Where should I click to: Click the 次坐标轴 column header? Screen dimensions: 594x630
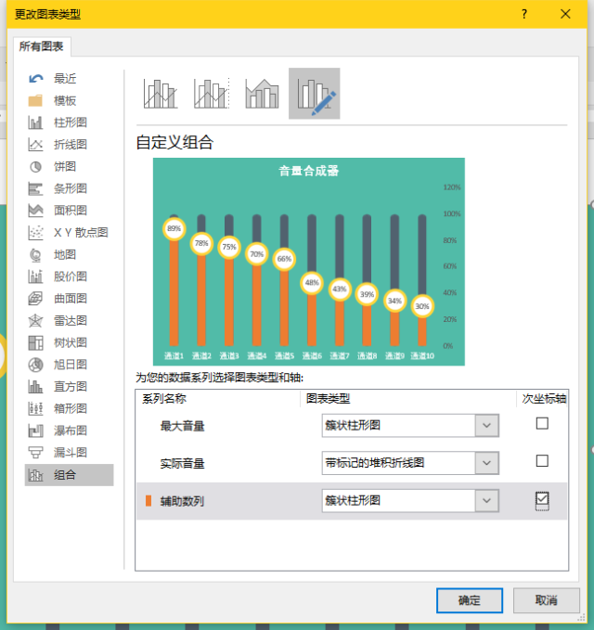pyautogui.click(x=544, y=399)
